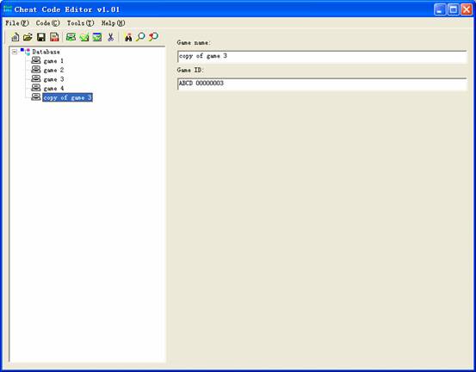Open the Help menu

114,23
